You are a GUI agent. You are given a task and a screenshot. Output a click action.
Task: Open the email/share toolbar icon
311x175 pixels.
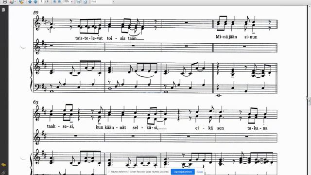pyautogui.click(x=12, y=1)
